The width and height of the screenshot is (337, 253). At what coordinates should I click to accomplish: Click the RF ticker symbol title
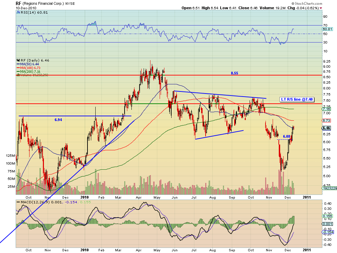coord(18,3)
